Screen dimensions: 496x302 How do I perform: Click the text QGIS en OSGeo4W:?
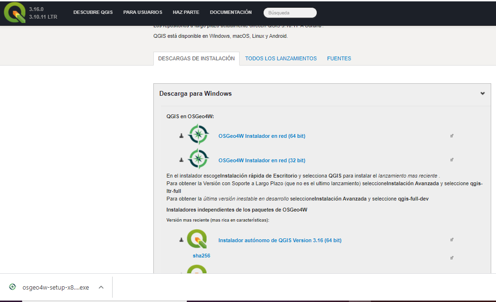tap(190, 117)
